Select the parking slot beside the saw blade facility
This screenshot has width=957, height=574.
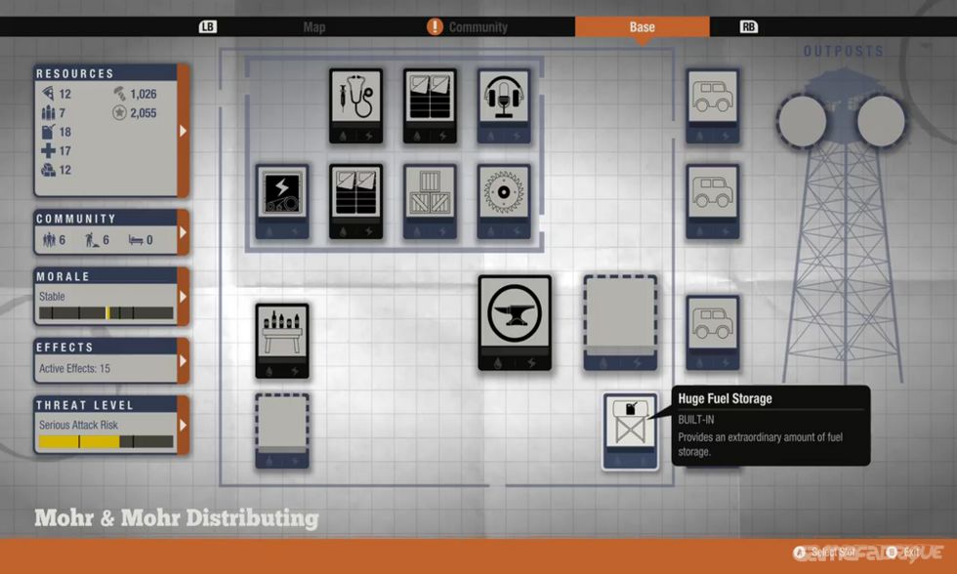click(712, 201)
